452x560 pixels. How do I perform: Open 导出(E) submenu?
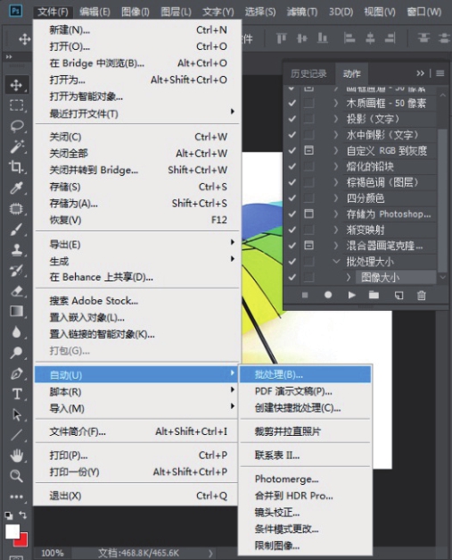(137, 245)
